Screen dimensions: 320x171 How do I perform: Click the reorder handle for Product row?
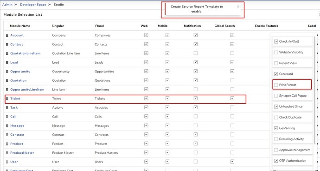(x=7, y=144)
